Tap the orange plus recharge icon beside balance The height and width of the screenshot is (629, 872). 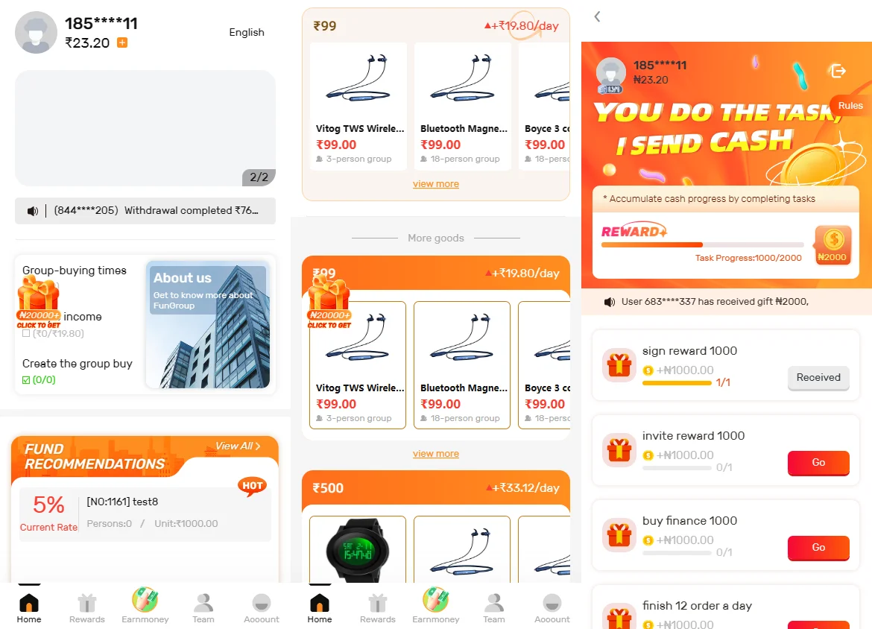[x=122, y=42]
